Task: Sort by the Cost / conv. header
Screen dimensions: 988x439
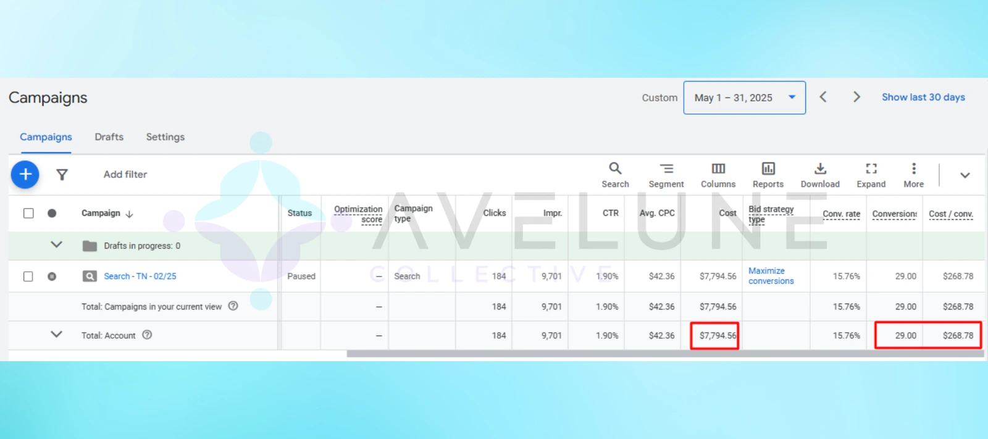Action: point(950,214)
